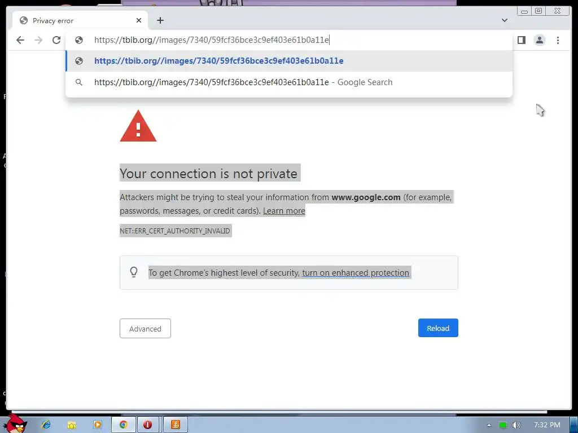Image resolution: width=578 pixels, height=433 pixels.
Task: Click the globe icon in the first suggestion
Action: coord(79,61)
